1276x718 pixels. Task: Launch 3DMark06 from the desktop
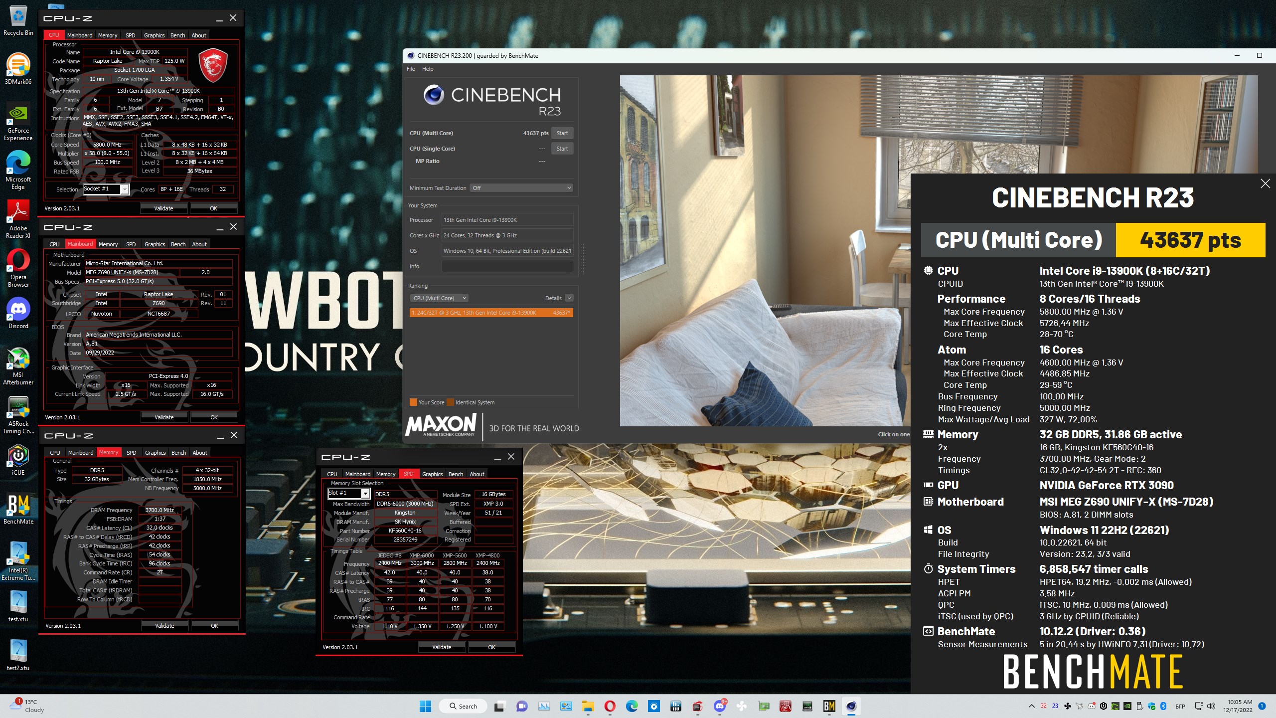[18, 69]
